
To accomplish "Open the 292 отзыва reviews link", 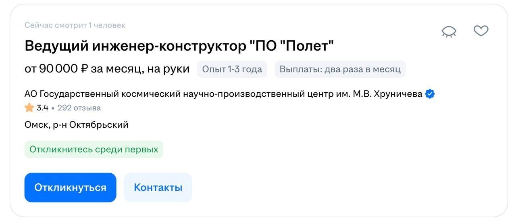I will click(x=79, y=108).
